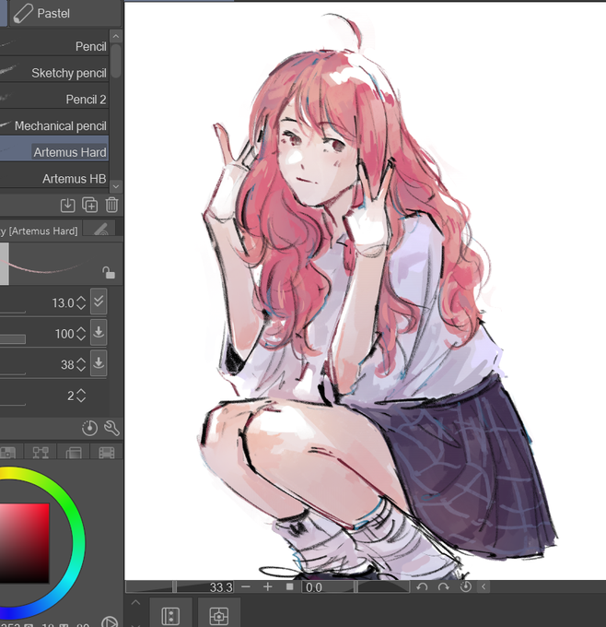Toggle brush size dynamics button

pyautogui.click(x=99, y=302)
